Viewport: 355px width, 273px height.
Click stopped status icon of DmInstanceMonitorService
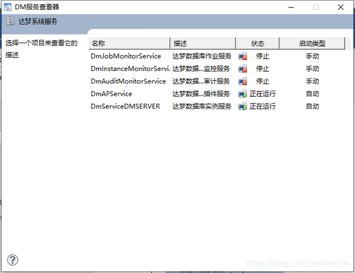(x=242, y=68)
